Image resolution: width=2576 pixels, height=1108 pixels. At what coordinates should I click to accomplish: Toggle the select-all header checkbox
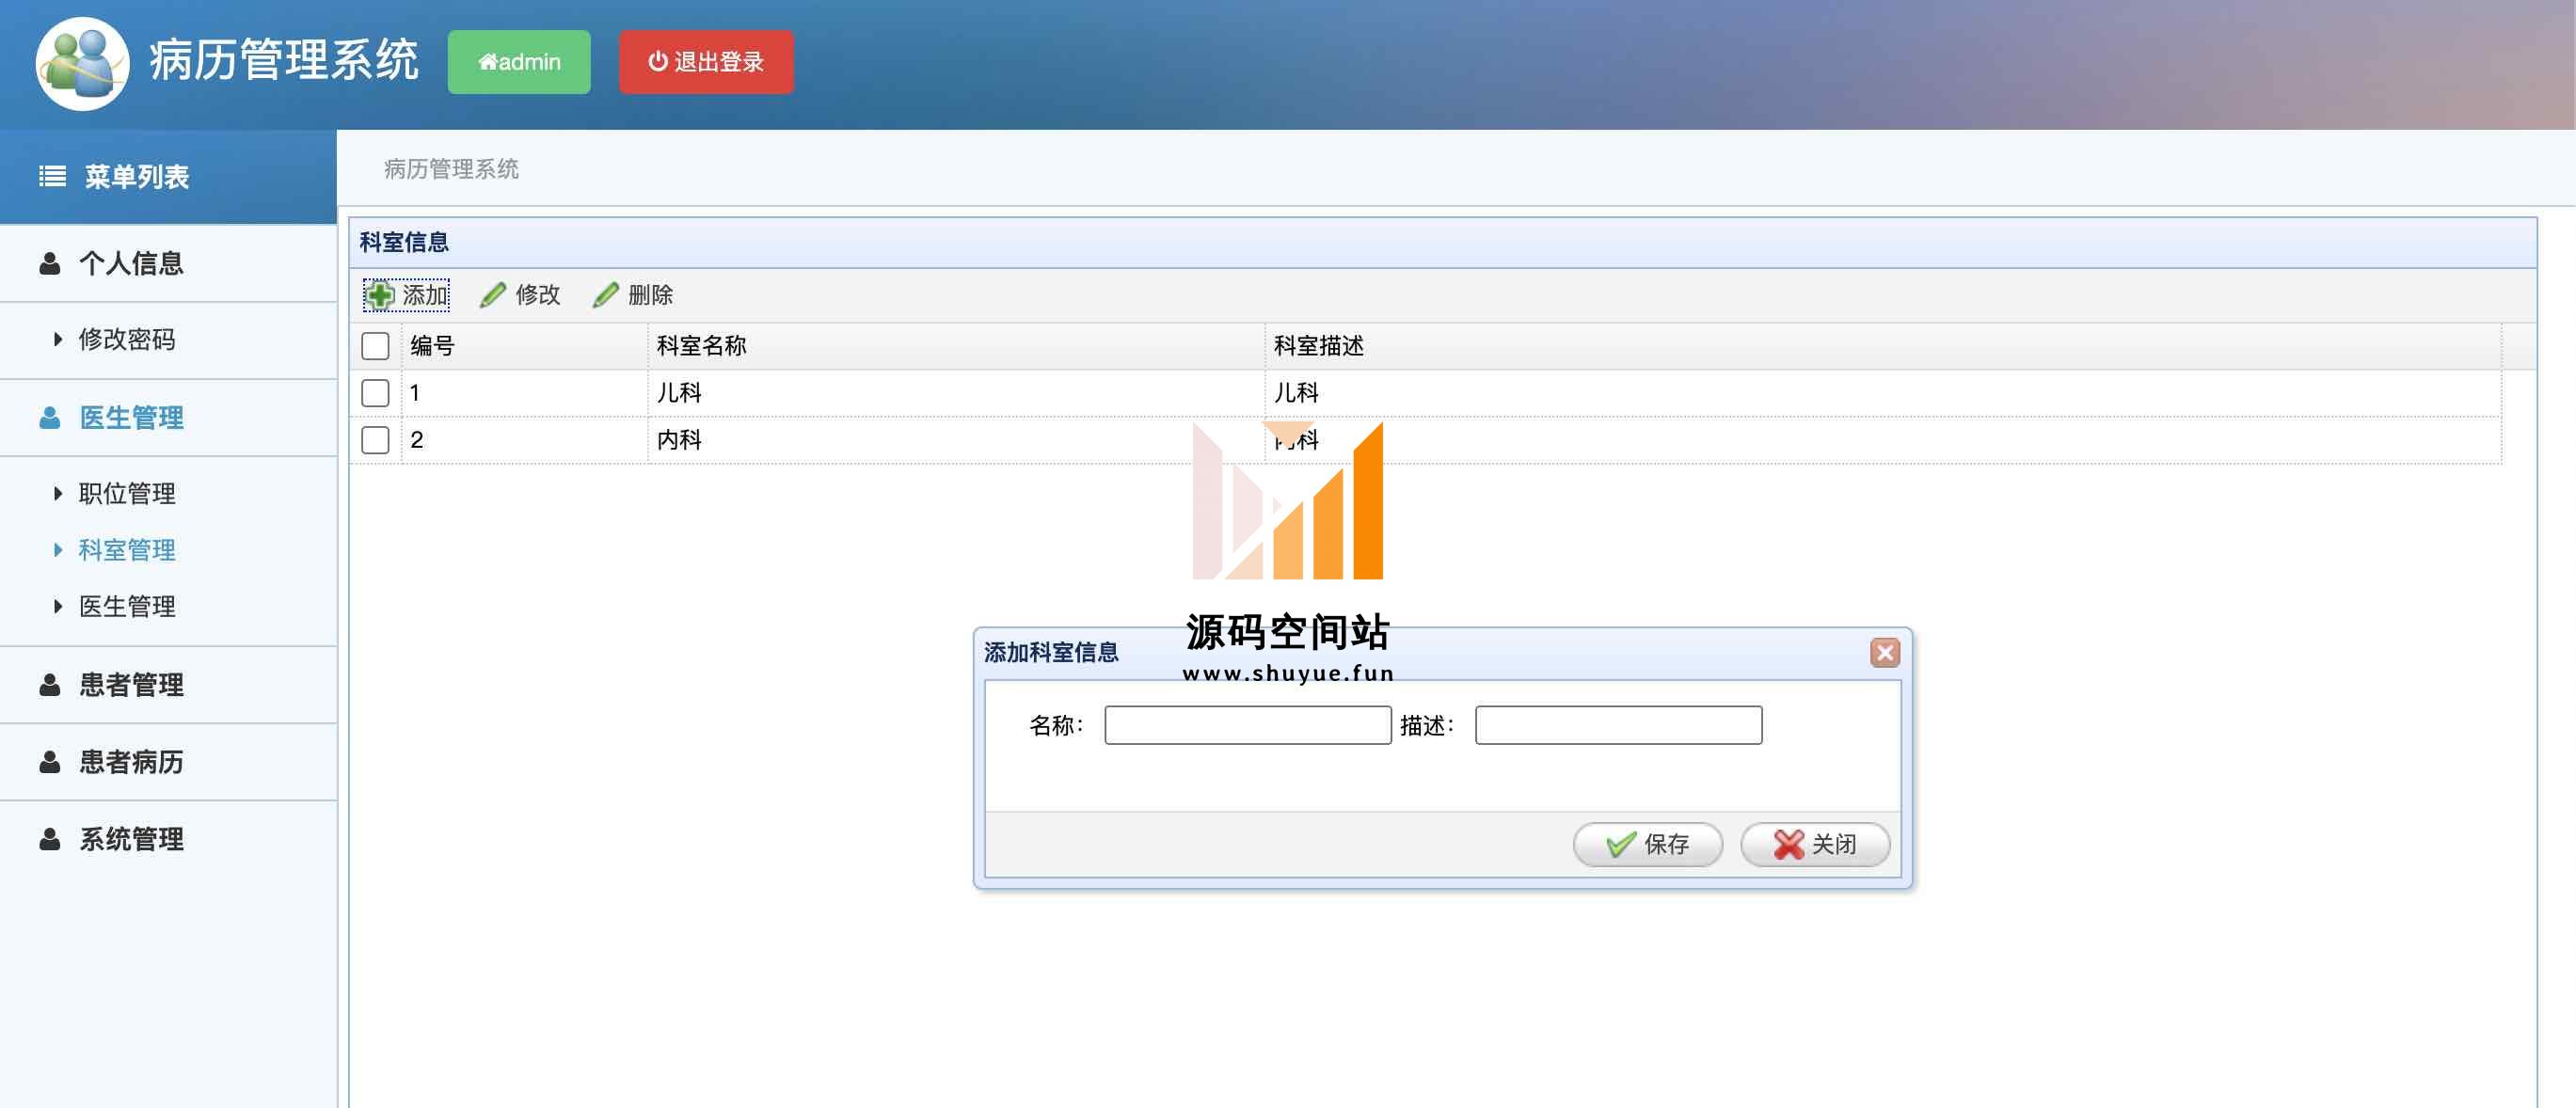375,346
